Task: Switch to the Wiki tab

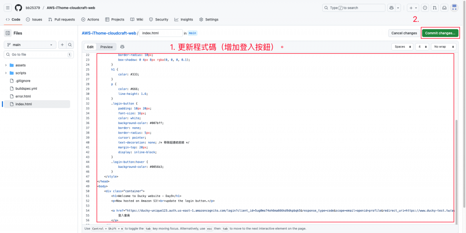Action: (137, 19)
